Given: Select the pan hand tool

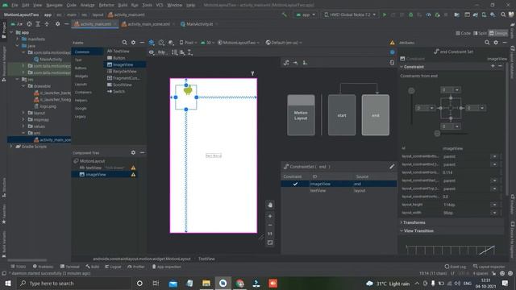Looking at the screenshot, I should coord(270,205).
